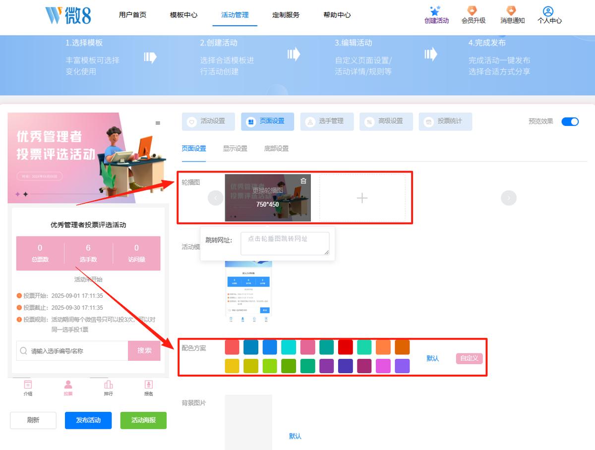Tap the 介绍 icon in preview footer

tap(28, 384)
